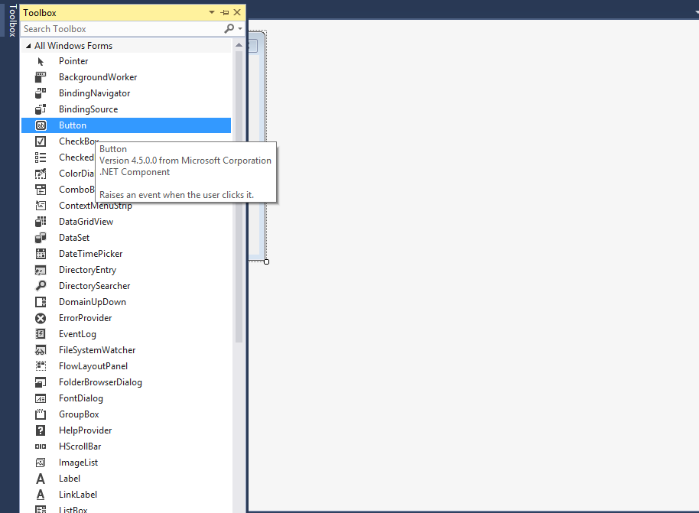Click the form's bottom-right resize handle

pos(267,261)
